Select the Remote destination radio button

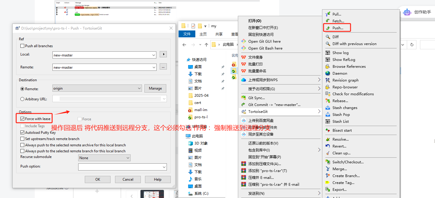pyautogui.click(x=22, y=89)
